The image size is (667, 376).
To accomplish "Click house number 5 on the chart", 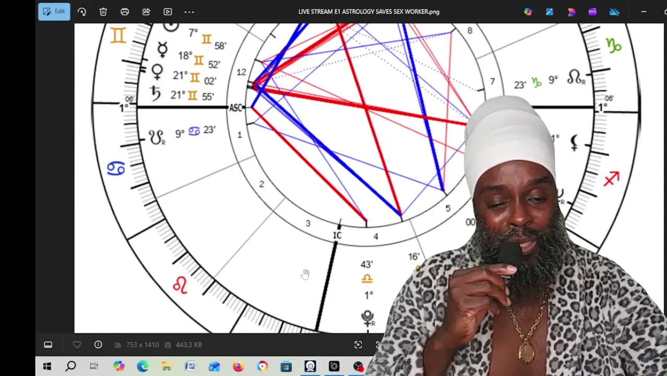I will [447, 208].
